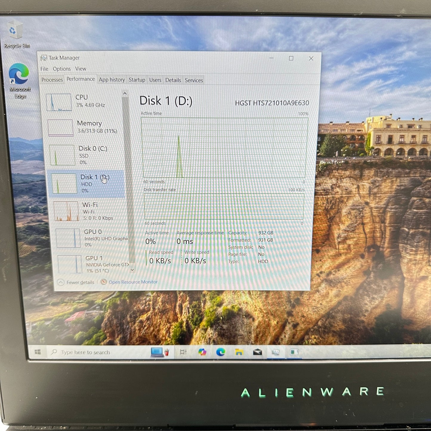This screenshot has width=431, height=431.
Task: Go to the Startup tab
Action: (137, 80)
